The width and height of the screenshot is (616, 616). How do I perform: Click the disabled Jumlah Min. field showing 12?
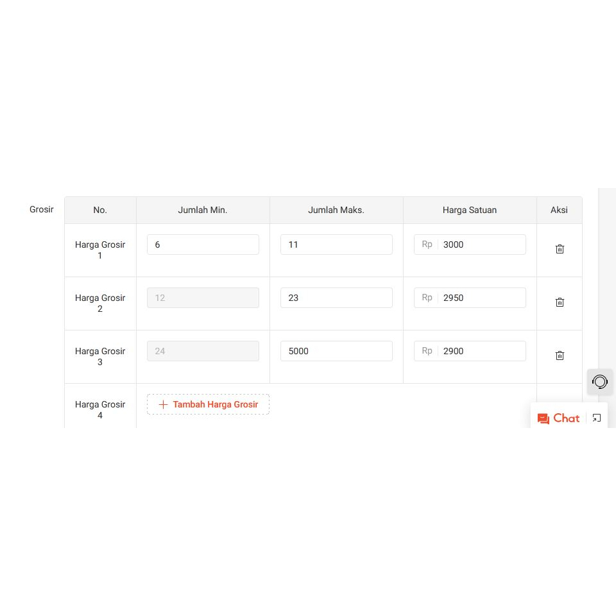[203, 298]
